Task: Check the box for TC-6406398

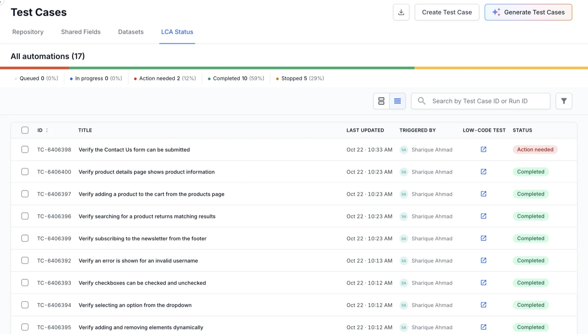Action: pos(25,150)
